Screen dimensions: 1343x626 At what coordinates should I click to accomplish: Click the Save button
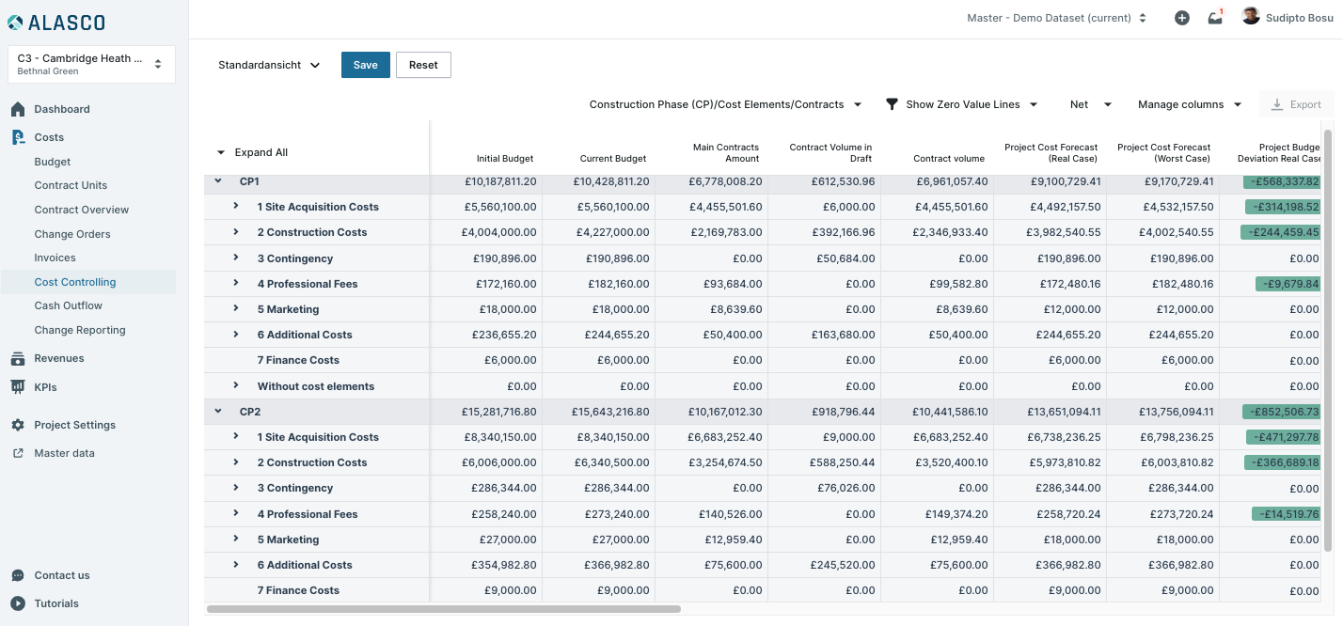pos(365,65)
